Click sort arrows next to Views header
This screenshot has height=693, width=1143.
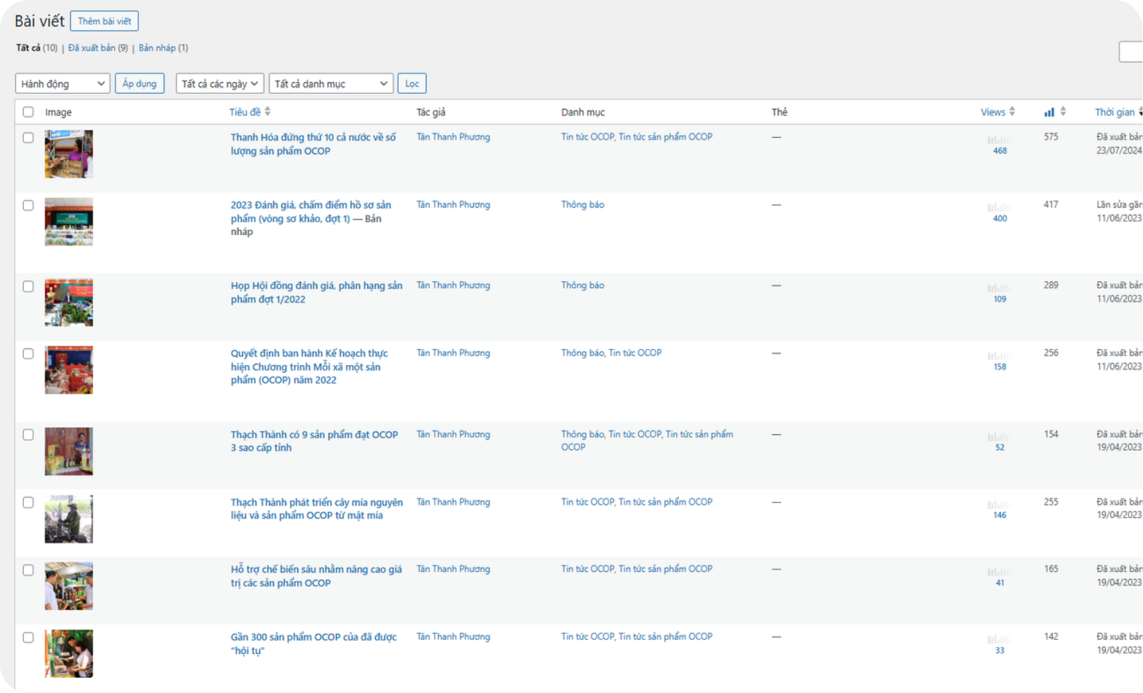pos(1012,112)
